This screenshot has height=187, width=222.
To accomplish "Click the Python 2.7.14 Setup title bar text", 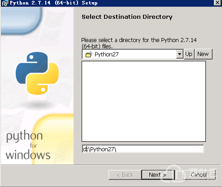I will pos(53,3).
